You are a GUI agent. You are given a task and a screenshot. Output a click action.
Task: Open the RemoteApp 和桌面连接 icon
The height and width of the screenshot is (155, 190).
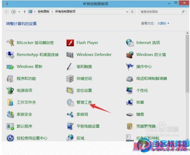click(x=10, y=55)
